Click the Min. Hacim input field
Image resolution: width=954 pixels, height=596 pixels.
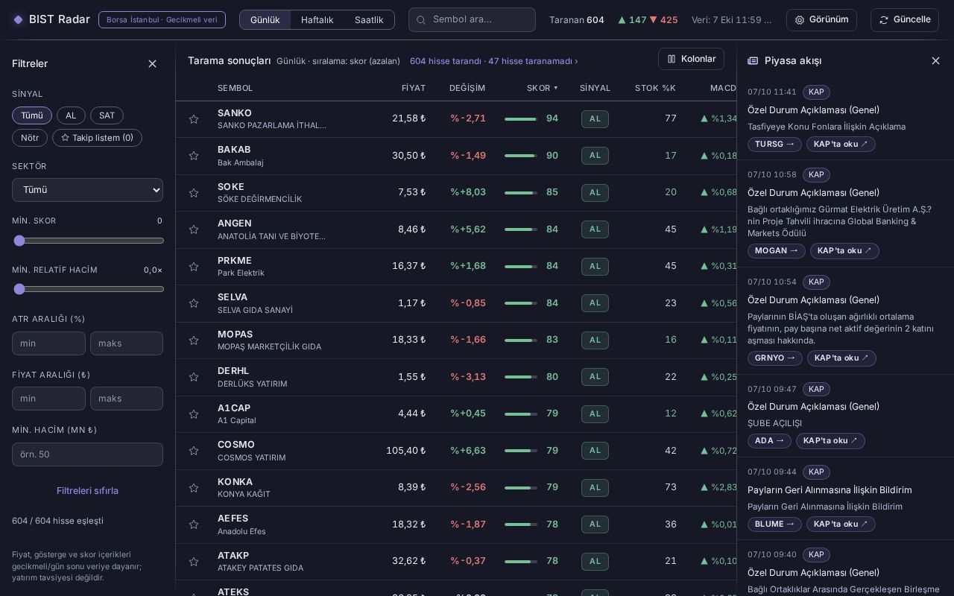pos(87,454)
